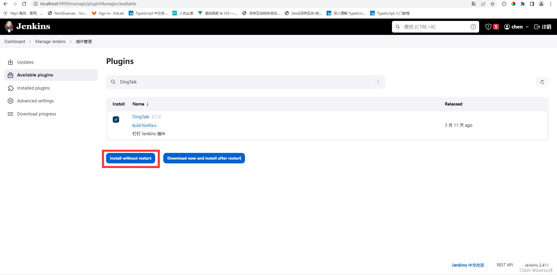This screenshot has height=275, width=557.
Task: Open the REST API footer link
Action: pos(505,265)
